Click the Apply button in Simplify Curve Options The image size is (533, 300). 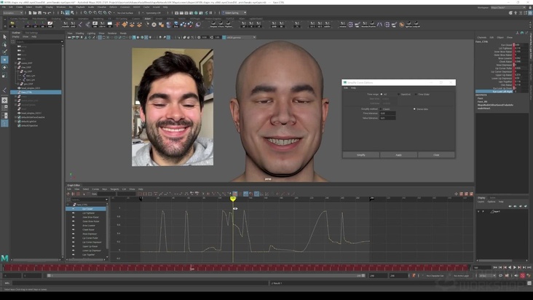[398, 154]
